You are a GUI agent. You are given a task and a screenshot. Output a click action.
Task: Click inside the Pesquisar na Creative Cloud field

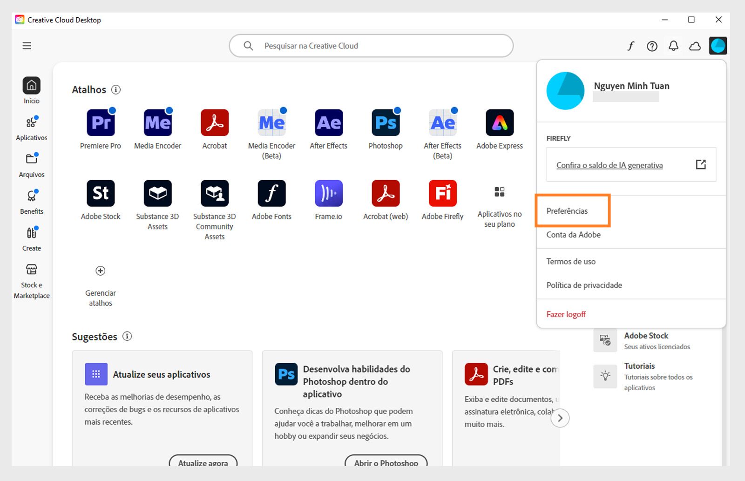pyautogui.click(x=370, y=46)
